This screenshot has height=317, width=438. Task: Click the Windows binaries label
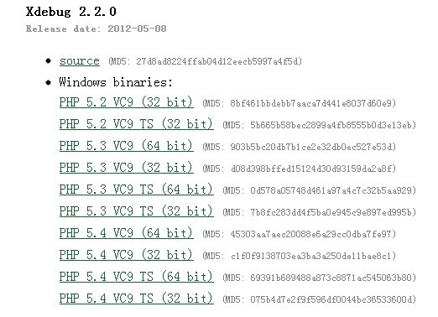(116, 82)
